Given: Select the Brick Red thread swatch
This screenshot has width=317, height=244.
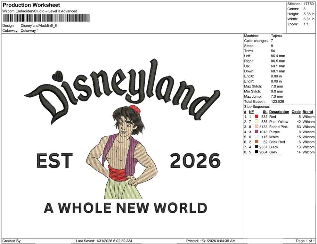Looking at the screenshot, I should (x=256, y=142).
